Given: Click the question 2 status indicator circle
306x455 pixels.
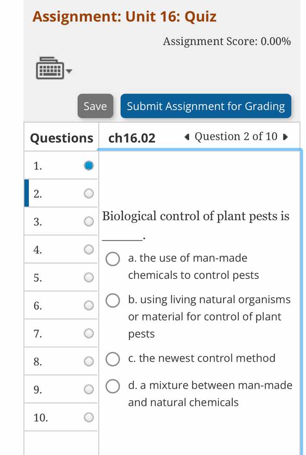Looking at the screenshot, I should [x=88, y=193].
